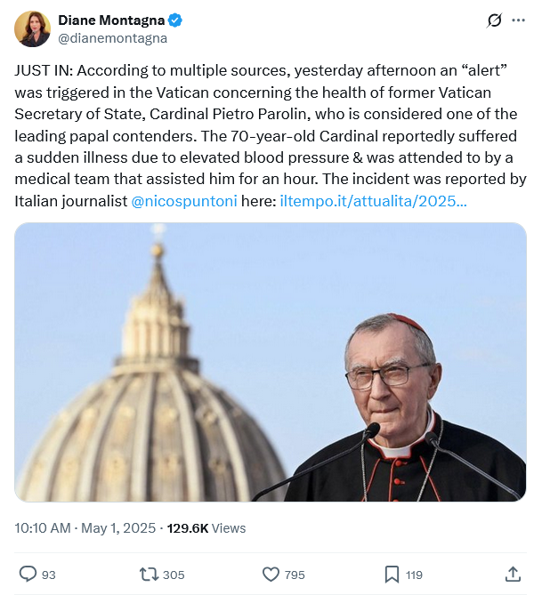Image resolution: width=542 pixels, height=595 pixels.
Task: Click the reply speech bubble icon
Action: click(x=28, y=574)
